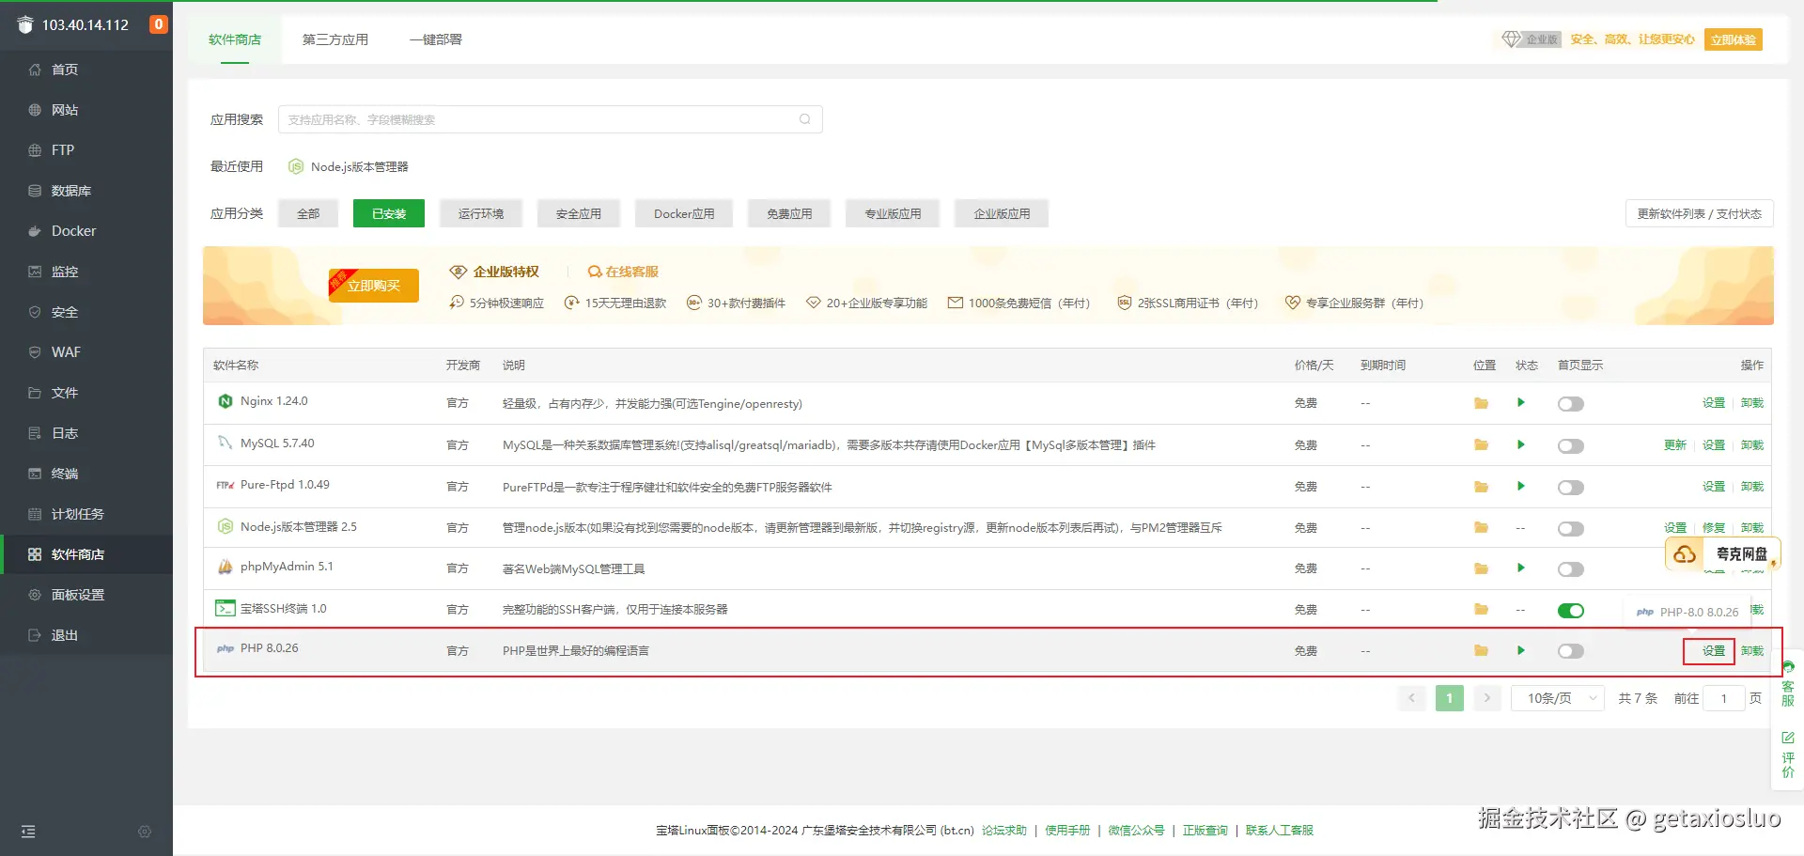Open the phpMyAdmin install folder icon
This screenshot has width=1804, height=856.
(1481, 568)
